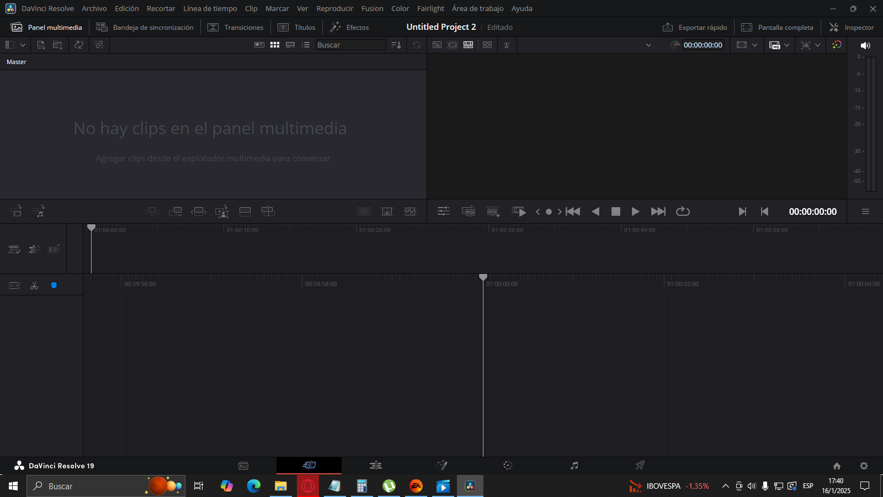
Task: Open the Inspector panel
Action: coord(852,27)
